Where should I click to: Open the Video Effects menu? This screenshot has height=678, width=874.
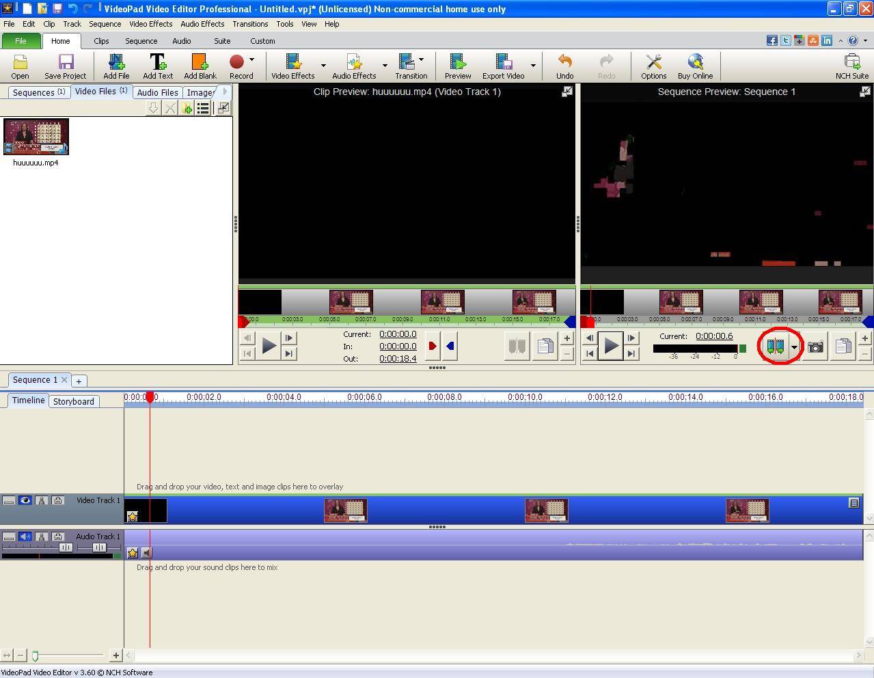tap(151, 24)
